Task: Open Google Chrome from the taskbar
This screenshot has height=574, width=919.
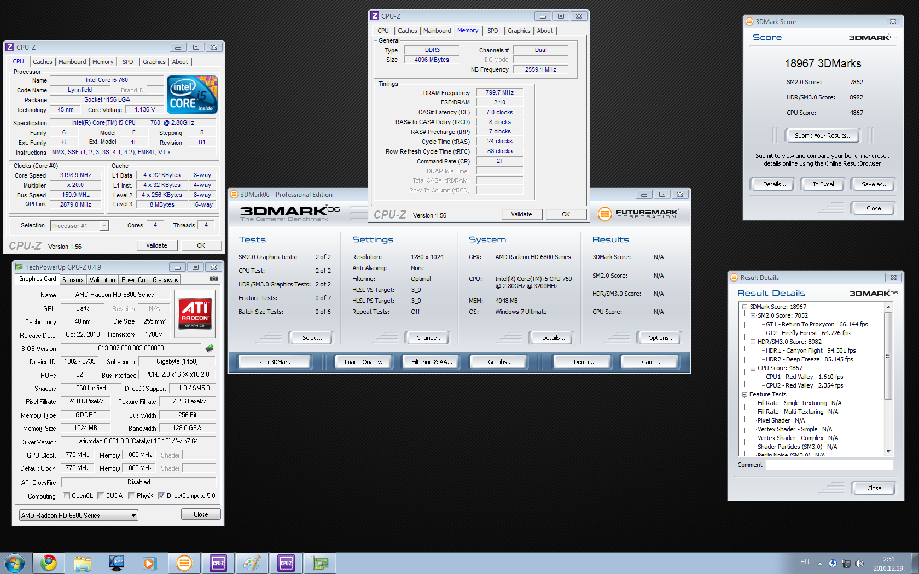Action: coord(49,563)
